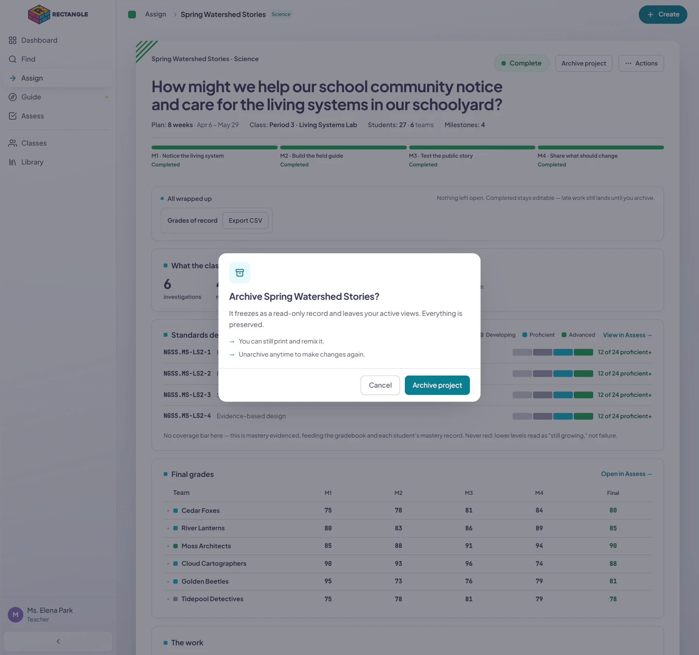Click the NGSS.MS-LS2-4 mastery bar
Image resolution: width=699 pixels, height=655 pixels.
click(553, 416)
